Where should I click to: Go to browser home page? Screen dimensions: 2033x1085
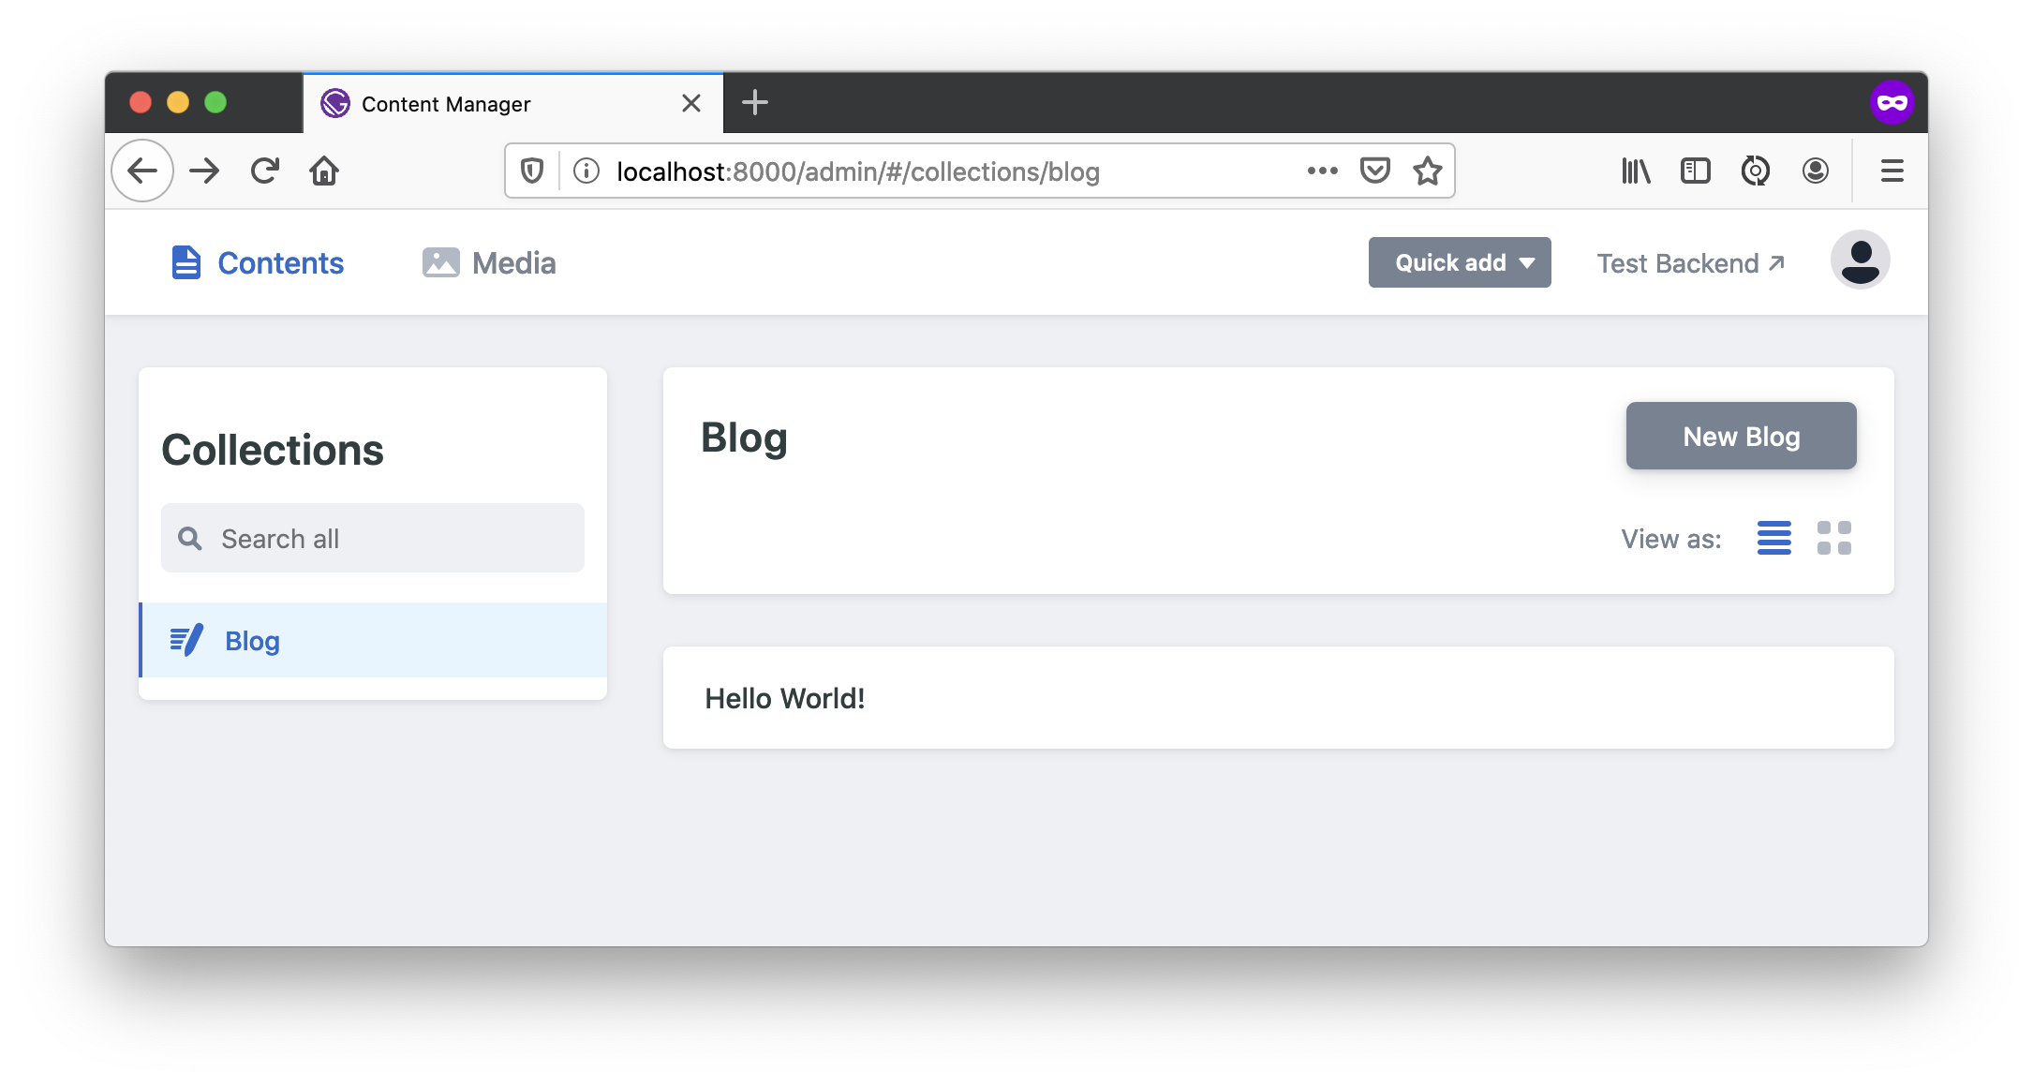coord(324,171)
